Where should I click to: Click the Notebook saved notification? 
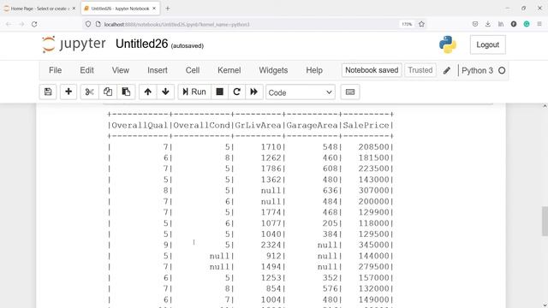(372, 70)
